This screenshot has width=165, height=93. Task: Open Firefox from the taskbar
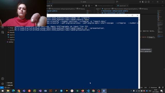tap(82, 91)
